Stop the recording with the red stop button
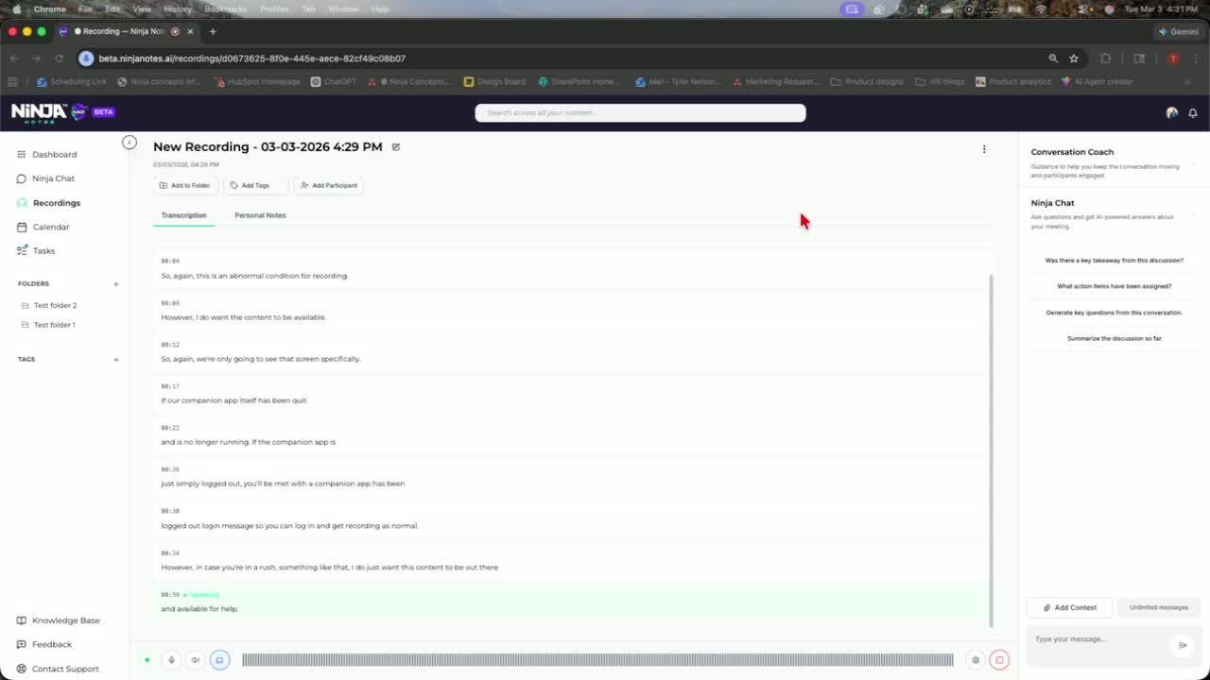1210x680 pixels. [x=999, y=660]
